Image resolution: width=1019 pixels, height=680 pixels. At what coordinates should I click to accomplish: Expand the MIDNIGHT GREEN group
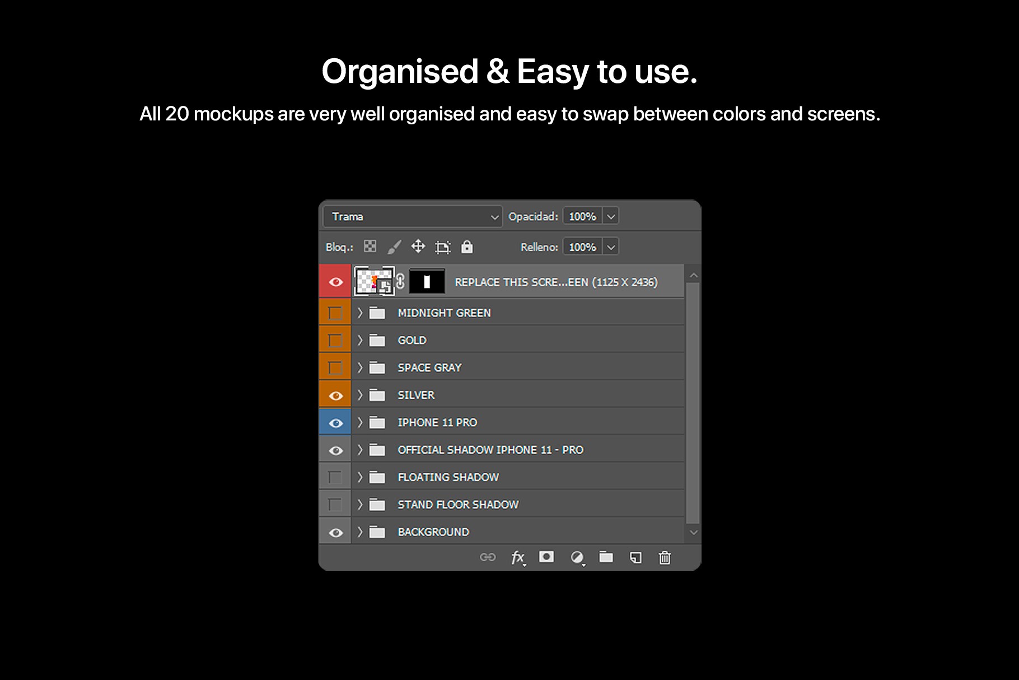click(x=360, y=313)
